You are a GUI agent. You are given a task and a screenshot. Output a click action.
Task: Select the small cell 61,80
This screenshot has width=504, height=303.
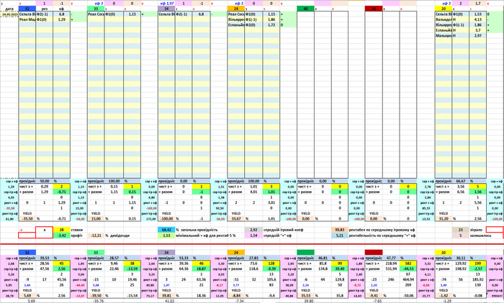tap(9, 219)
